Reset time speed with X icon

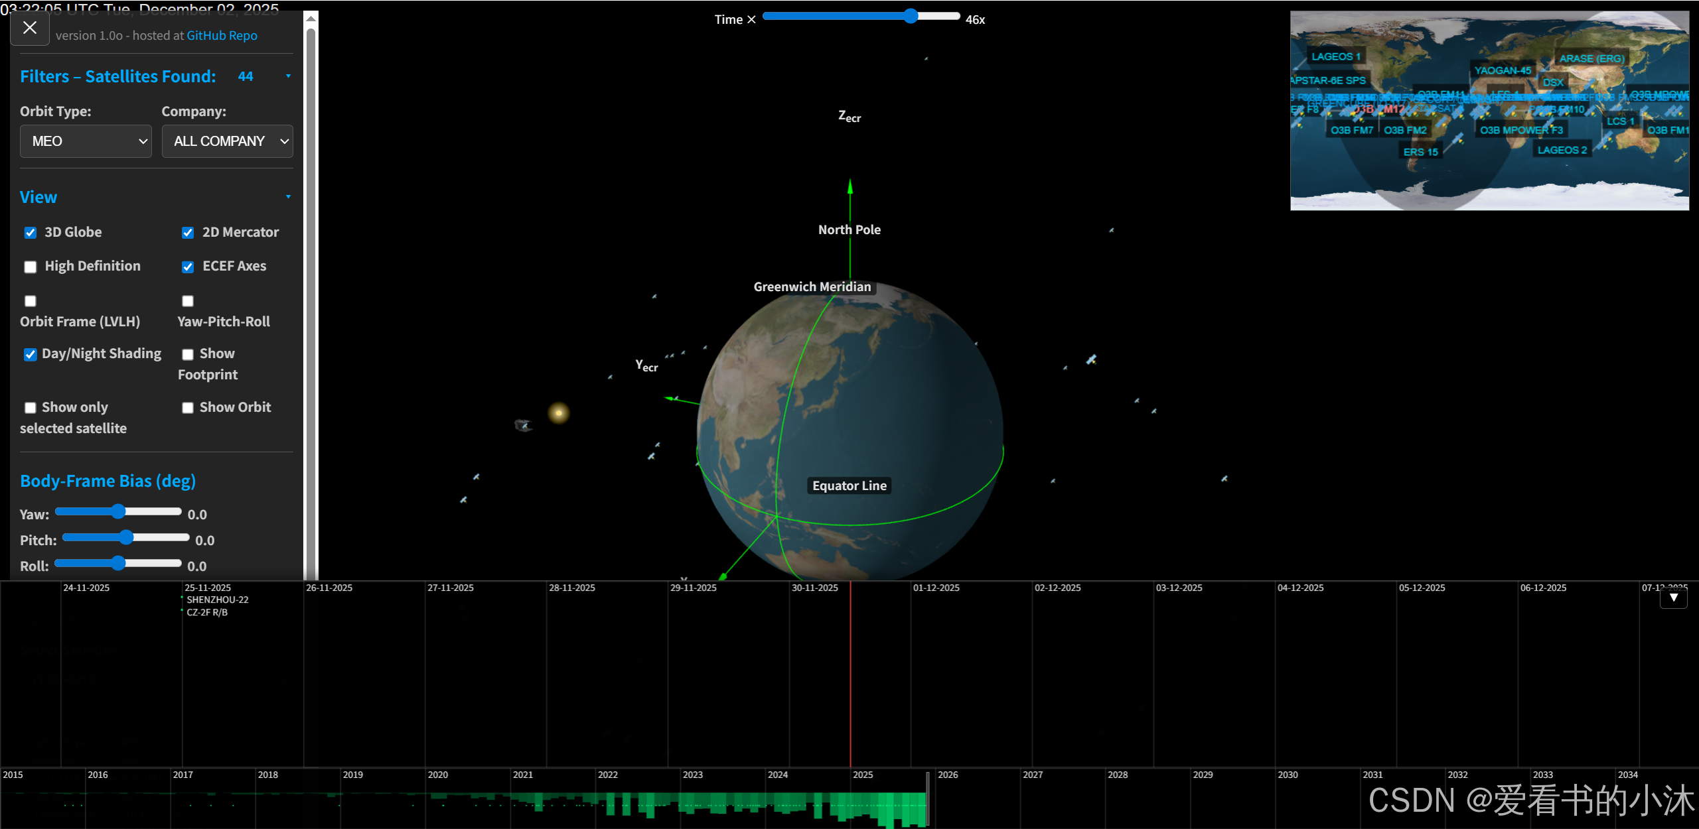751,20
